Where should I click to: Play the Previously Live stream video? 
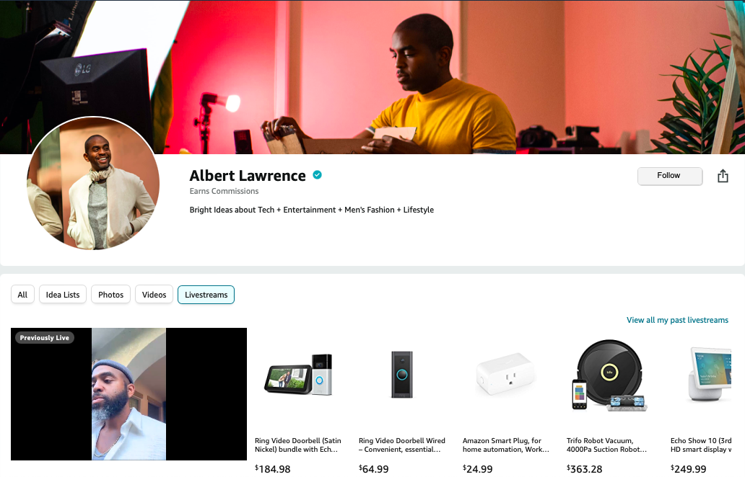[128, 394]
